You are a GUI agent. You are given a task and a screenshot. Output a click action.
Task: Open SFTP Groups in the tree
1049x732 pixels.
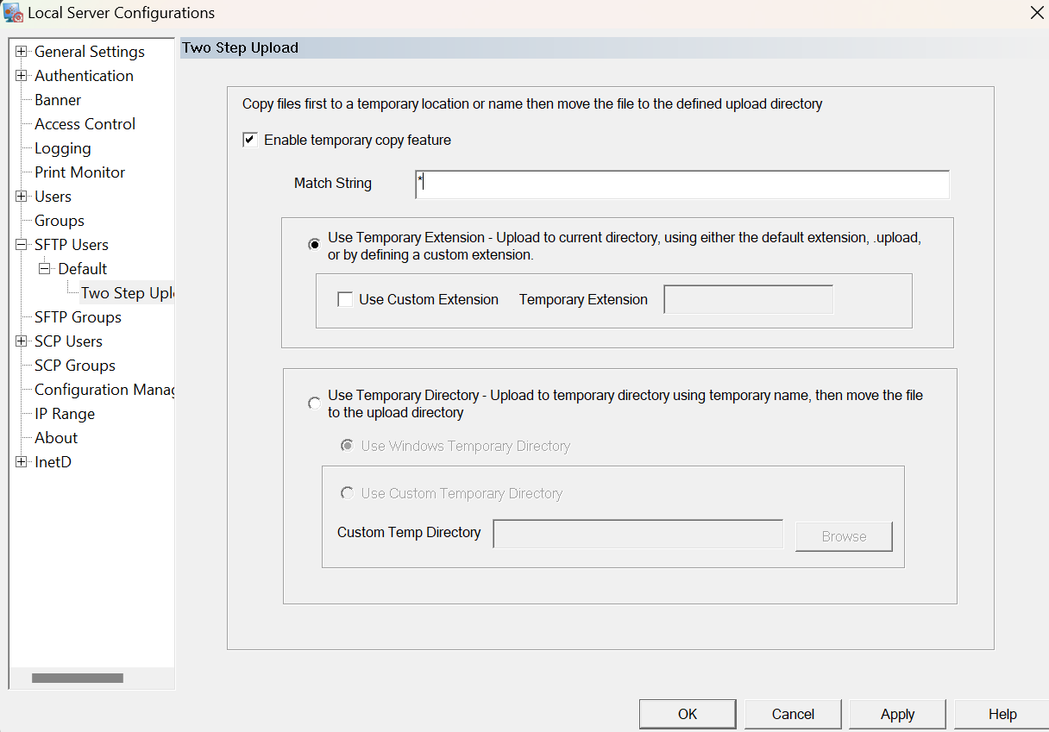coord(78,317)
